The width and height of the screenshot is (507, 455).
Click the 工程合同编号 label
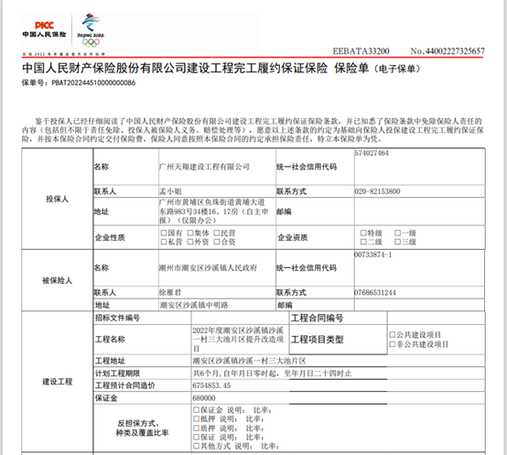point(317,319)
